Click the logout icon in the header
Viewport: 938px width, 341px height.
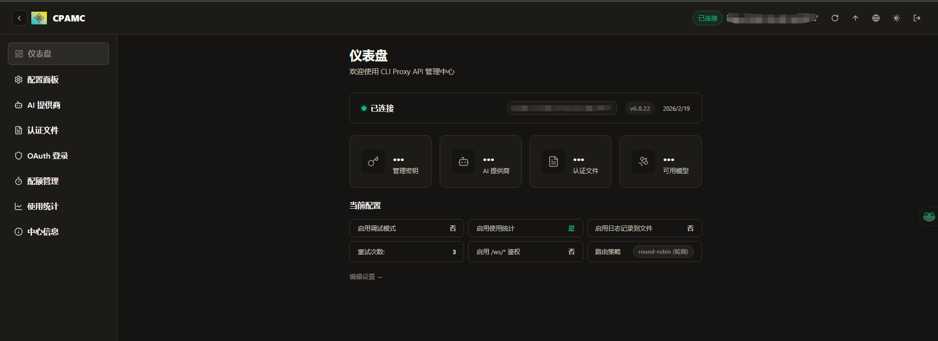point(917,18)
